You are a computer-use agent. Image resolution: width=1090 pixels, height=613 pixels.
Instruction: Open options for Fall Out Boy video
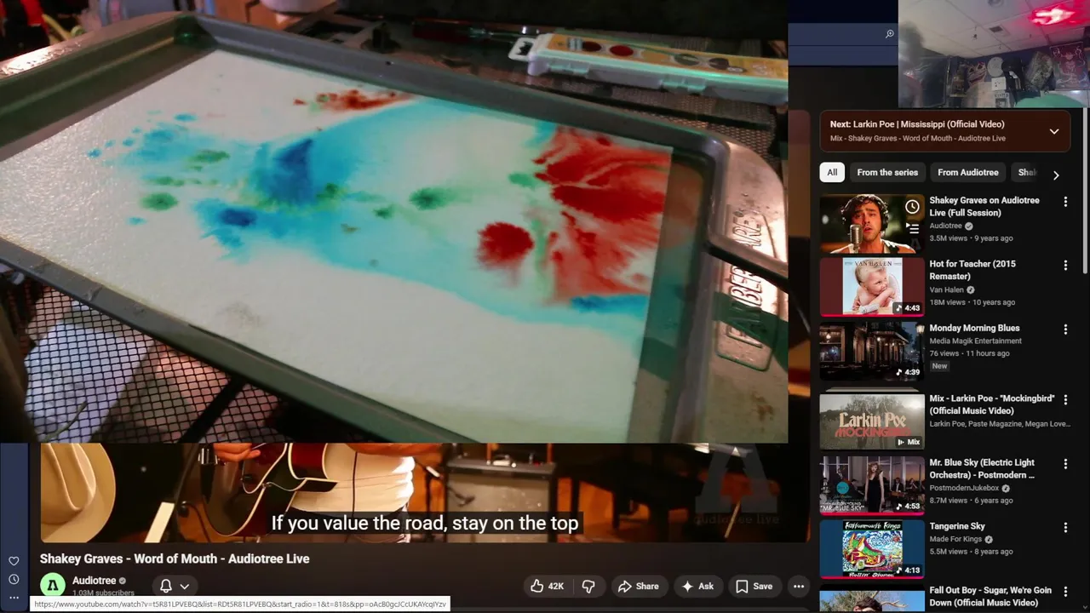coord(1065,592)
